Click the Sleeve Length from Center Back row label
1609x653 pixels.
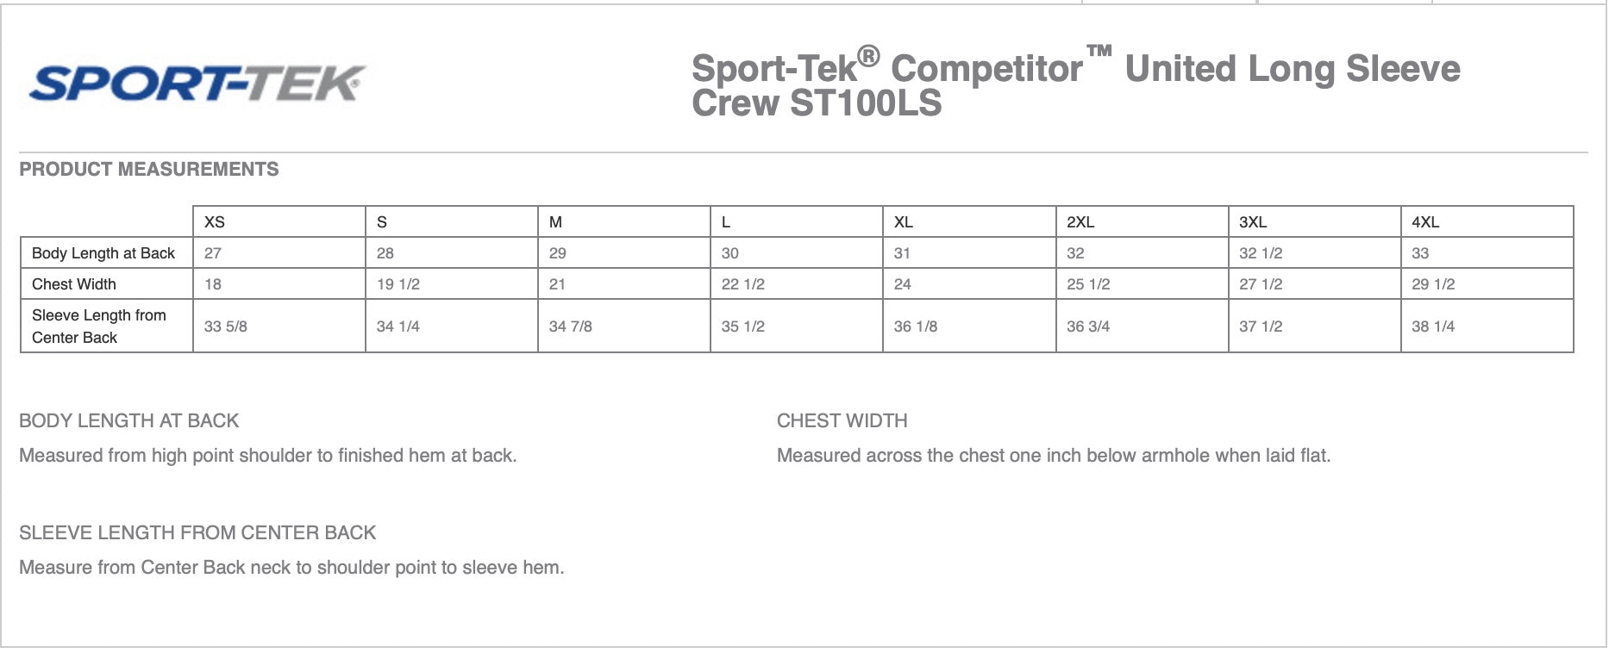(99, 326)
